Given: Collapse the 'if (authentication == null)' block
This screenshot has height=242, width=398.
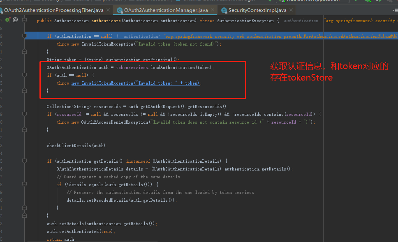Looking at the screenshot, I should [24, 36].
